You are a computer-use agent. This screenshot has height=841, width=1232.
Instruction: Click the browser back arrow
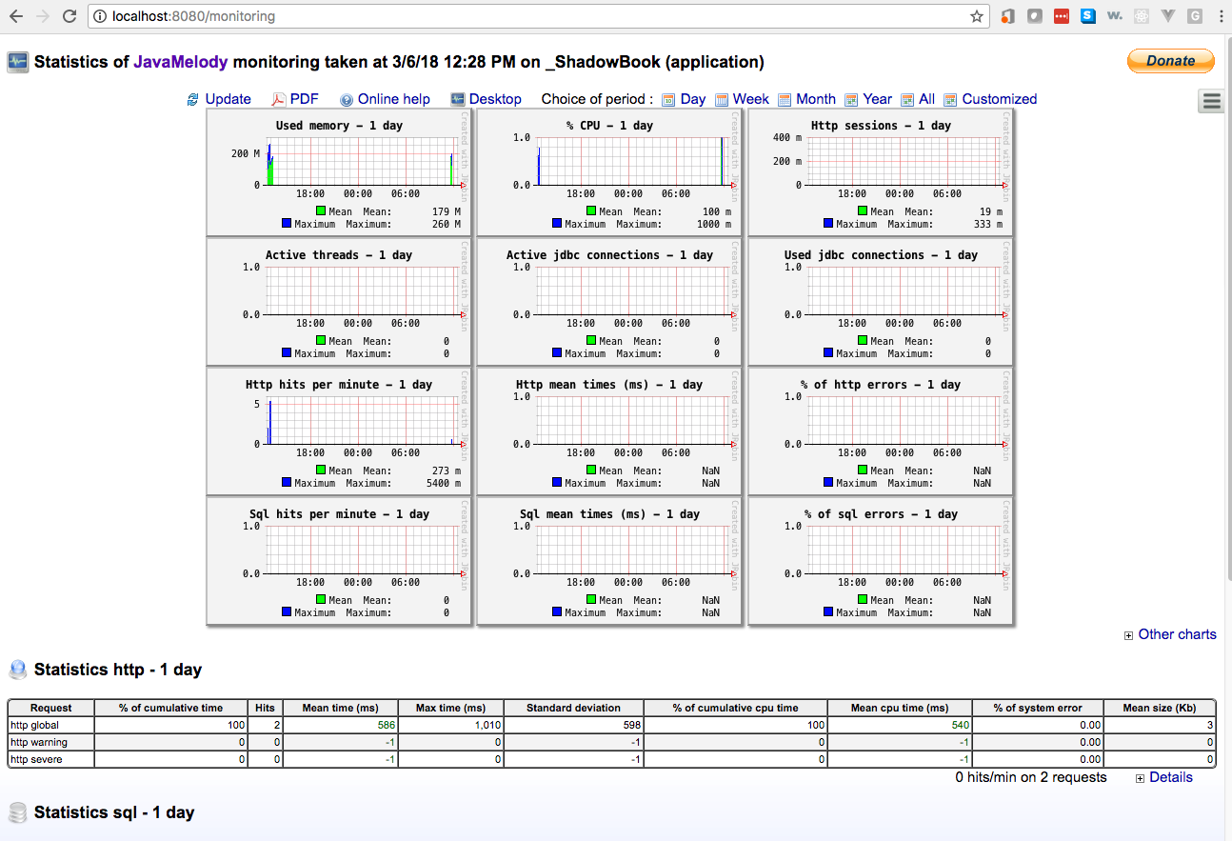(x=16, y=16)
